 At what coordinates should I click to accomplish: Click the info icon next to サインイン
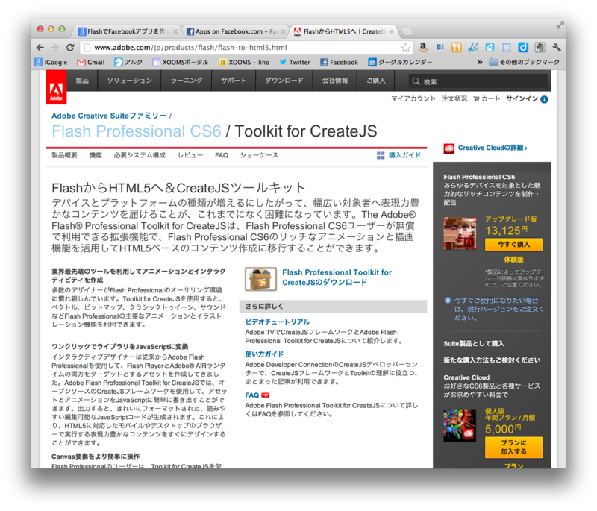(x=545, y=98)
